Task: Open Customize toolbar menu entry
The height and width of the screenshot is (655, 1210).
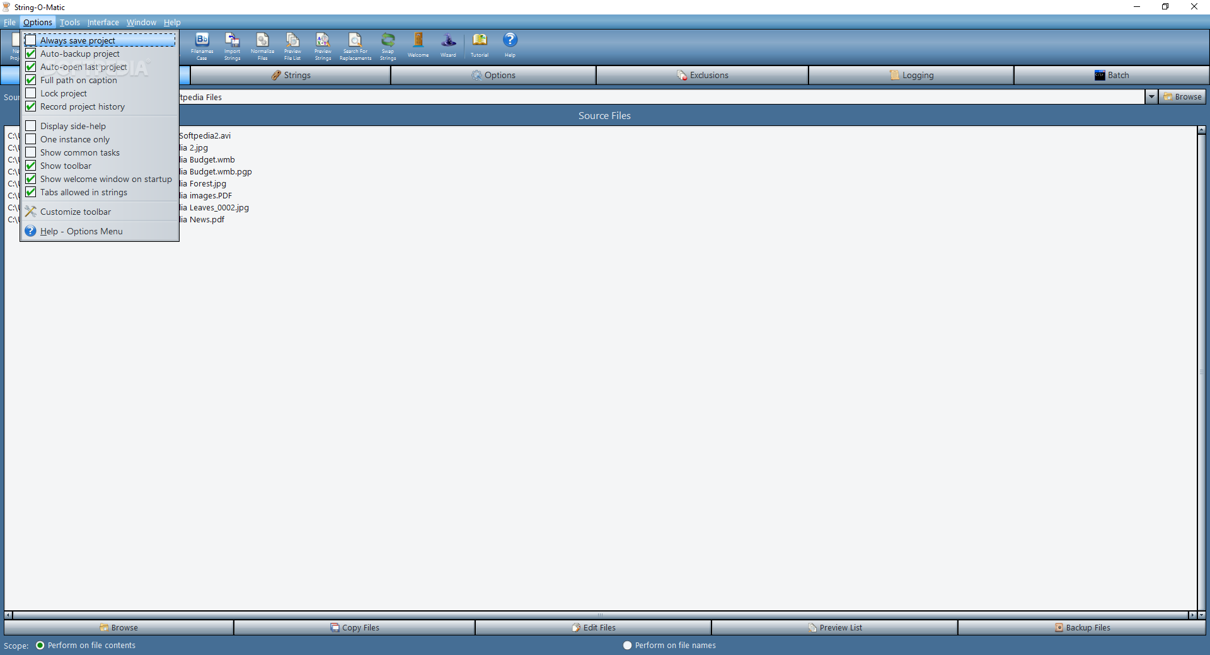Action: [x=100, y=212]
